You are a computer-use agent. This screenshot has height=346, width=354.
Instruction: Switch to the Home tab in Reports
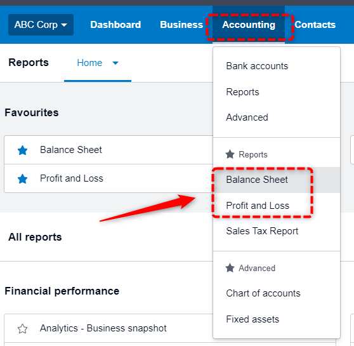pos(89,63)
